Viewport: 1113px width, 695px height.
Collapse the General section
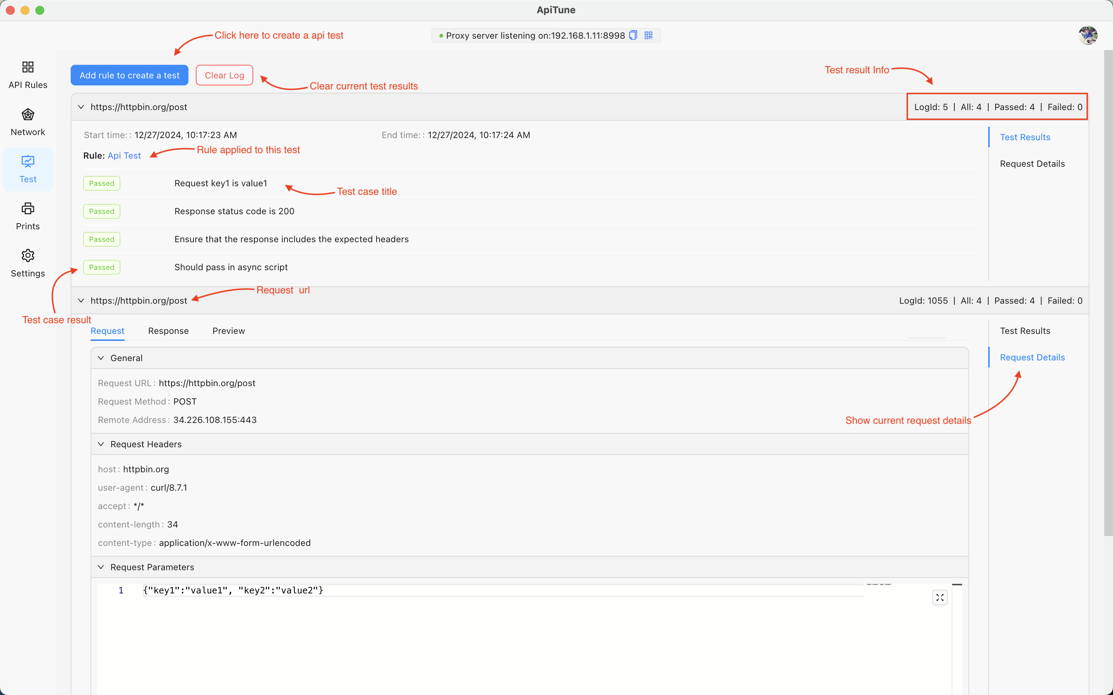pos(101,358)
